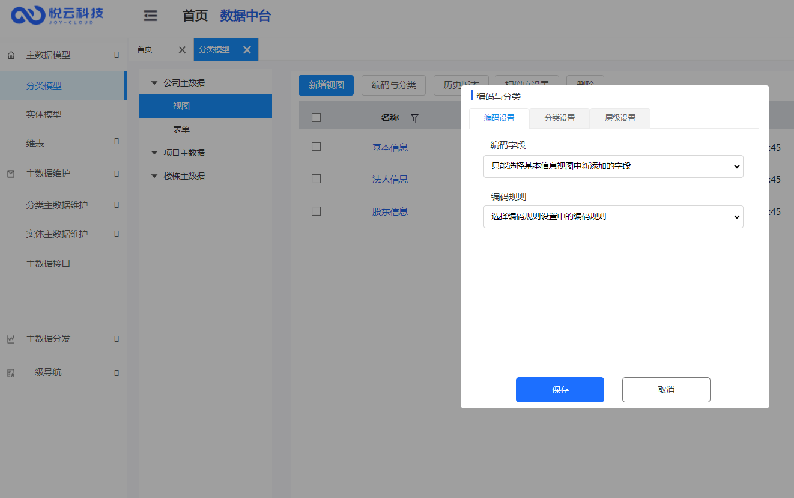Click the 取消 button in dialog
This screenshot has width=794, height=498.
pos(666,390)
